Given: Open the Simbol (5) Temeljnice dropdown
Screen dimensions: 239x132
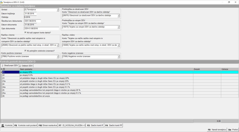Looking at the screenshot, I should [x=58, y=10].
